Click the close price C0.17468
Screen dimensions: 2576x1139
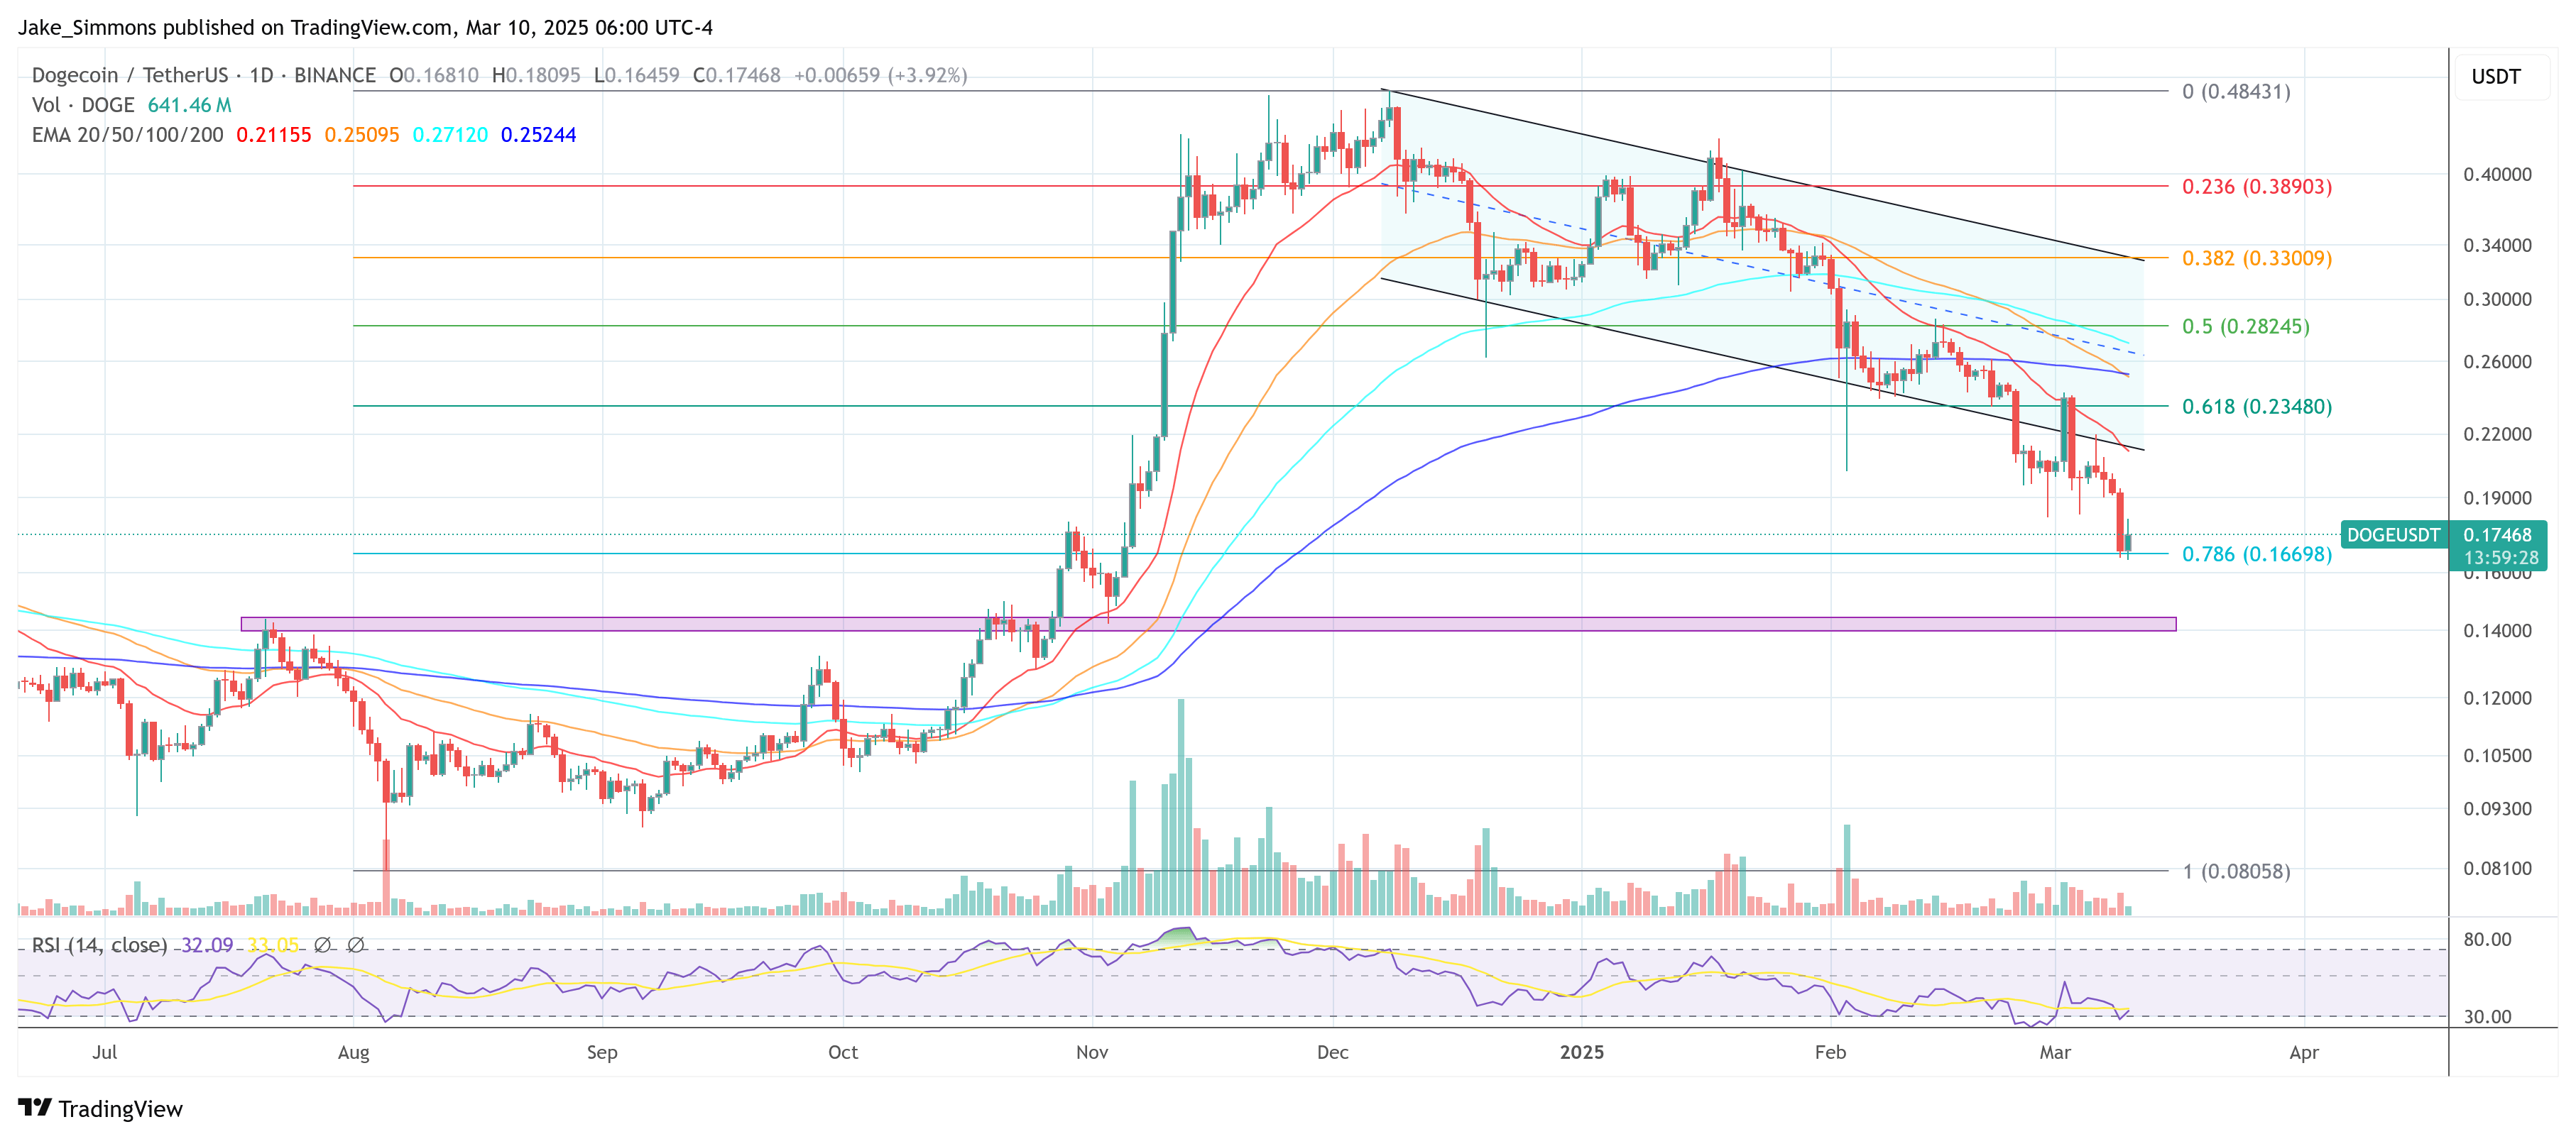737,76
